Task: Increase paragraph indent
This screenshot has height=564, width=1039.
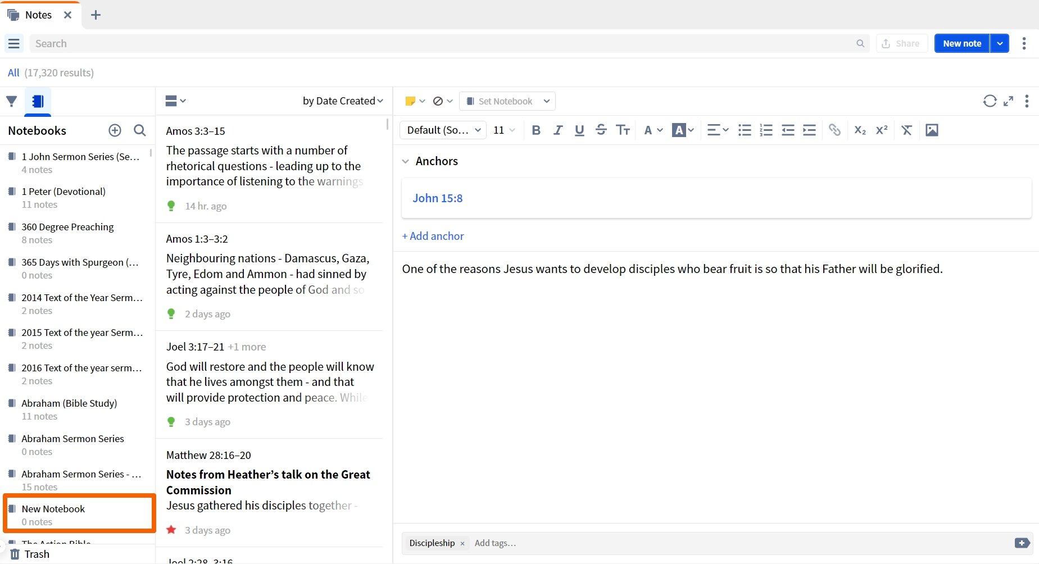Action: pos(809,130)
